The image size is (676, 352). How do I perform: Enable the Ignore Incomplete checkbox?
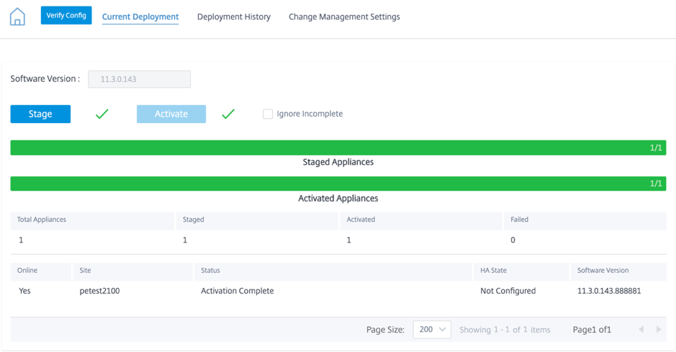268,114
